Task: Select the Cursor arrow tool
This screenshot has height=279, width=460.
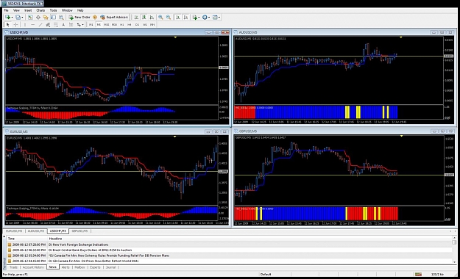Action: click(8, 24)
